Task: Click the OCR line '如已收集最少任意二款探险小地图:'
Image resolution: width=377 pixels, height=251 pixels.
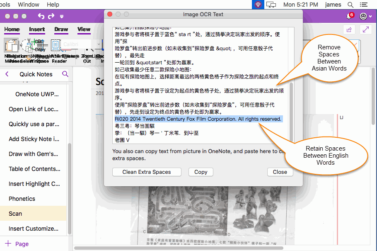Action: click(x=153, y=70)
